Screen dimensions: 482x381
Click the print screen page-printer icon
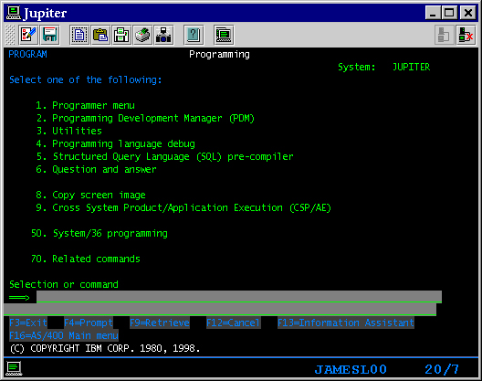121,35
